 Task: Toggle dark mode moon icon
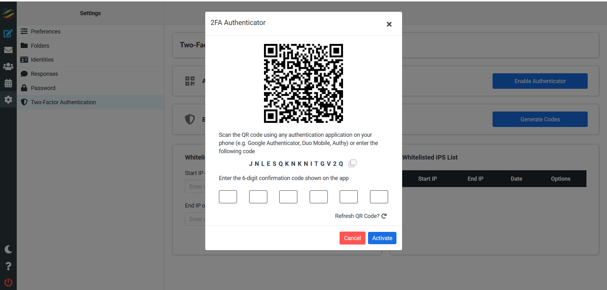[8, 249]
